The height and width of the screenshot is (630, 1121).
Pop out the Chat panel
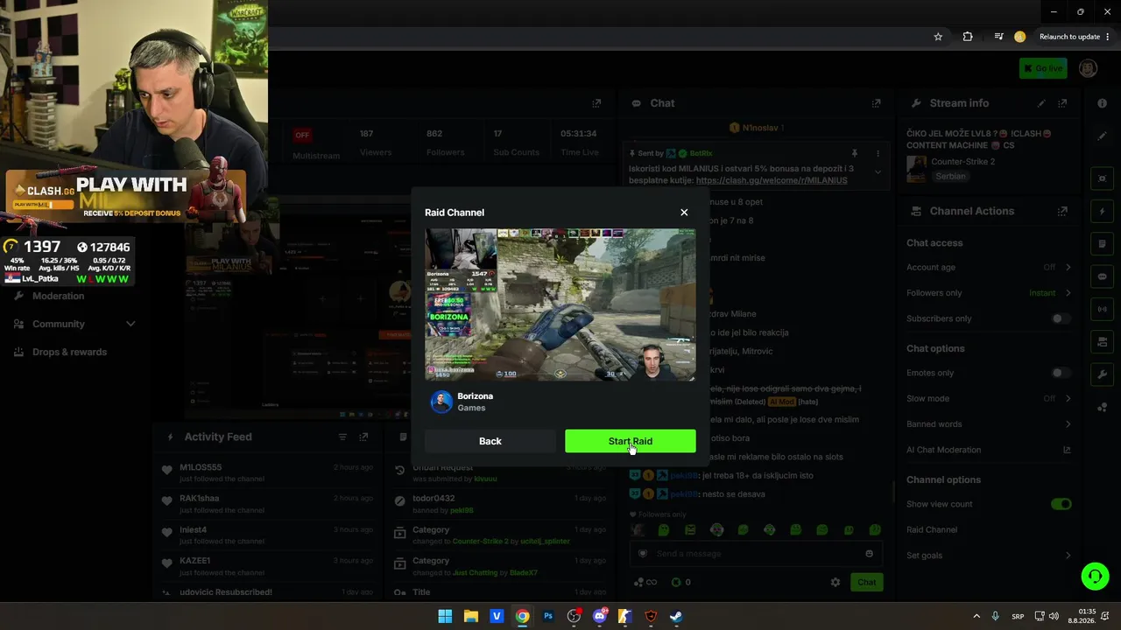[x=876, y=103]
